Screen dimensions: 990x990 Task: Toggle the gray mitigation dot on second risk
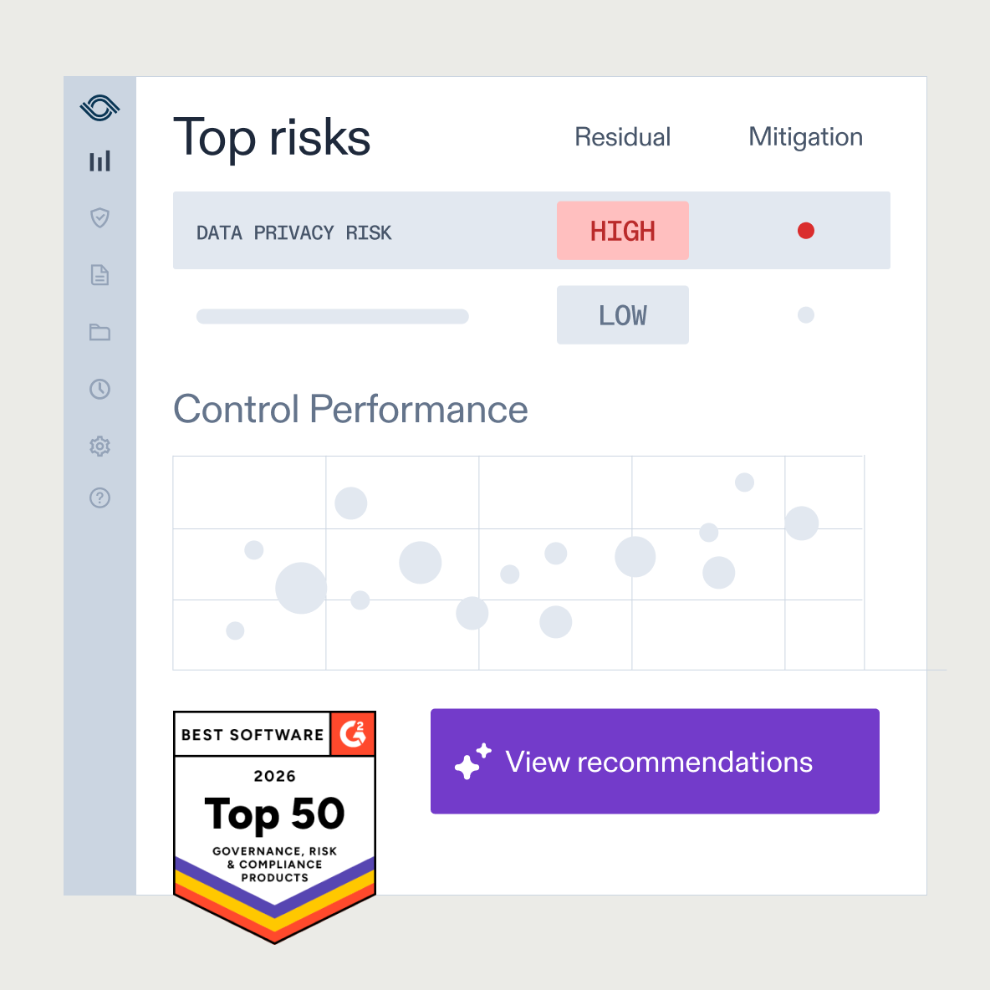pos(805,314)
